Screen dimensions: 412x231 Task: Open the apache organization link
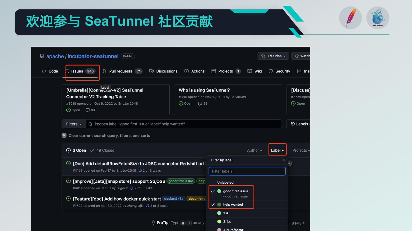55,56
